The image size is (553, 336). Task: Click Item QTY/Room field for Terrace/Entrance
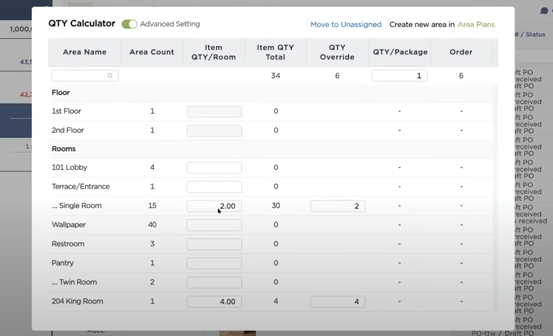coord(214,187)
